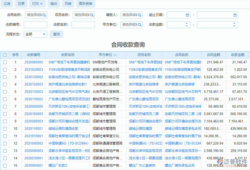The image size is (250, 170).
Task: Select the checkbox on row 2021020003
Action: [5, 69]
